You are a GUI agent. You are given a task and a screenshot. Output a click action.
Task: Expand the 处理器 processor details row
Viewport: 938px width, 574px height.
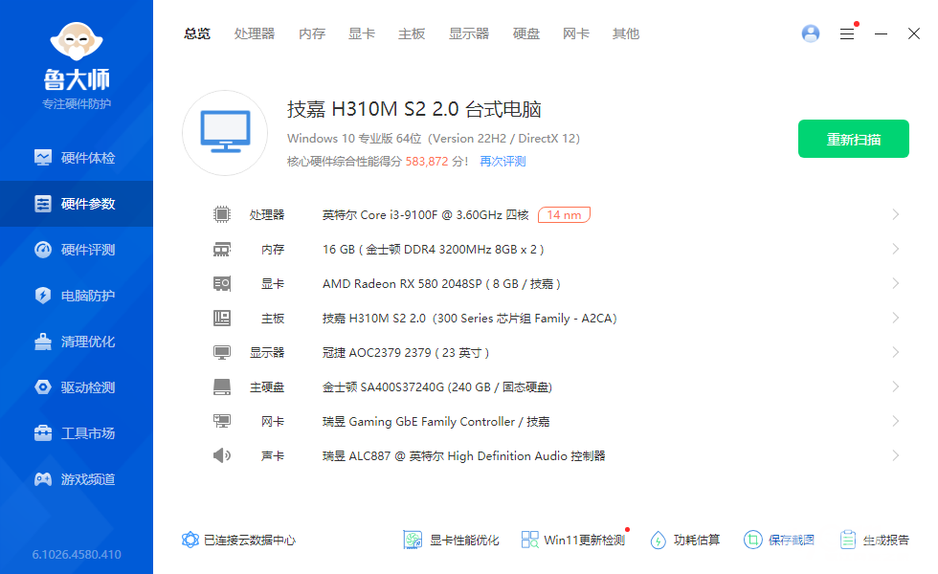(x=556, y=214)
